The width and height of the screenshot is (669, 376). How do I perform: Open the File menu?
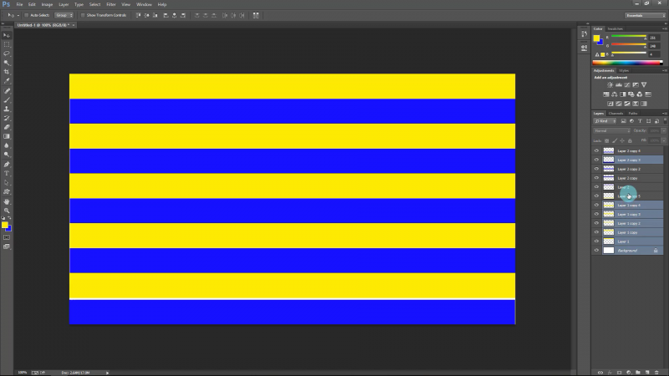[19, 4]
